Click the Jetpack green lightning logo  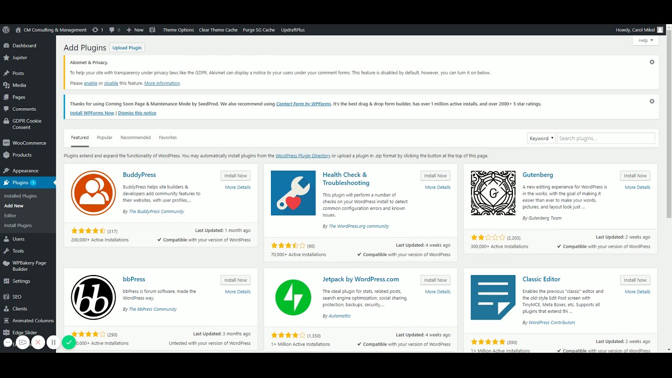293,297
